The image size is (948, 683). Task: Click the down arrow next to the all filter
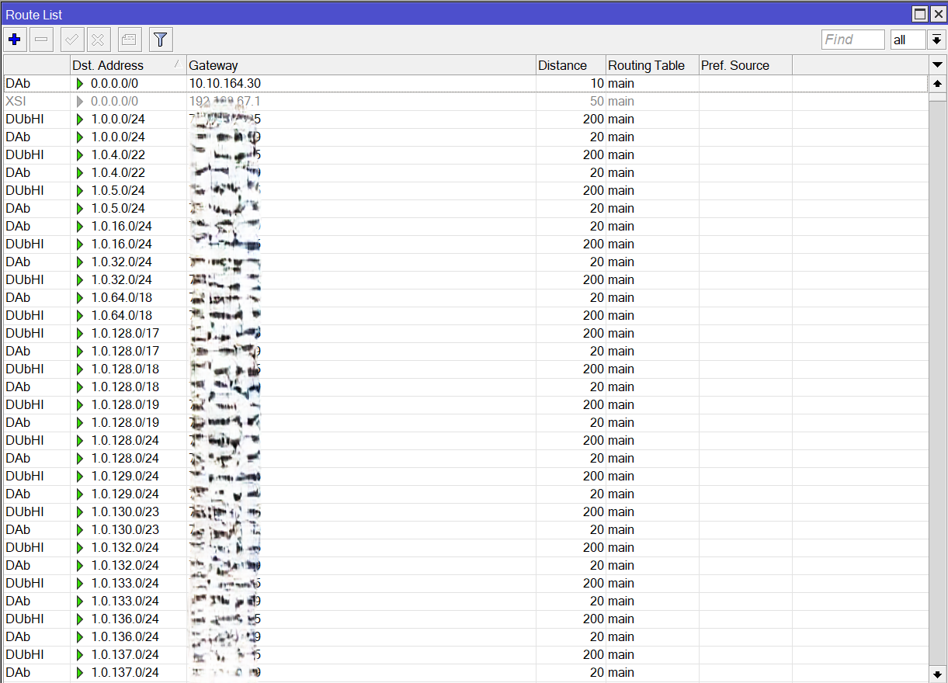[936, 39]
